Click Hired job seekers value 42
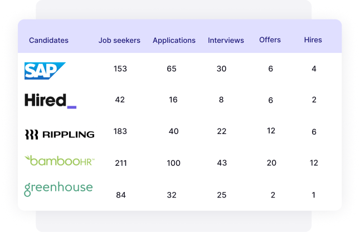 120,100
